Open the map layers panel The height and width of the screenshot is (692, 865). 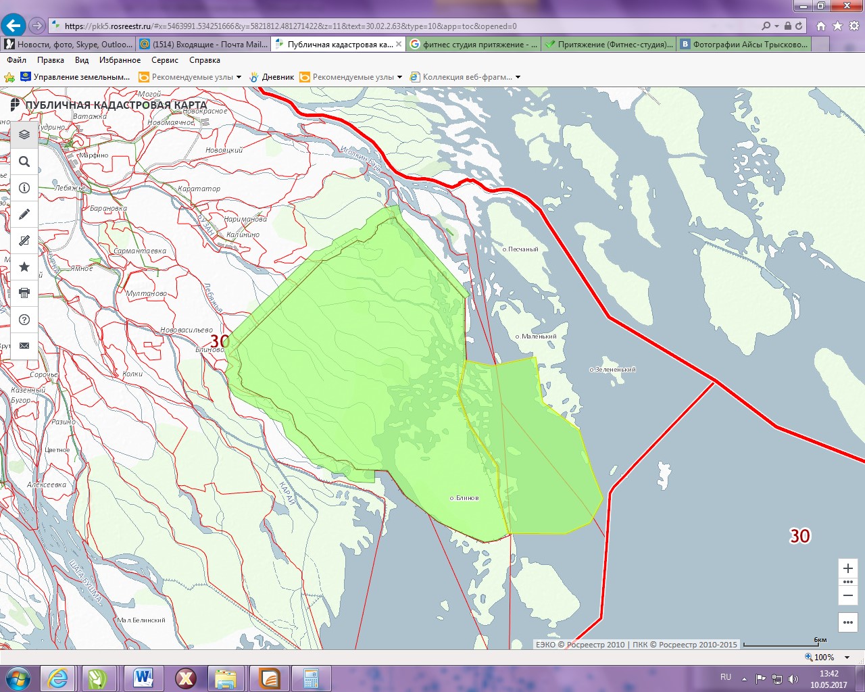[24, 134]
